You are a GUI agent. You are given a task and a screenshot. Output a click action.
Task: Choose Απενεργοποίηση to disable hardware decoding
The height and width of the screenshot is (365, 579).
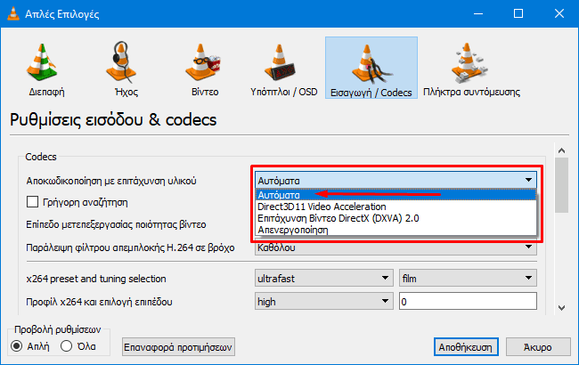pos(396,230)
